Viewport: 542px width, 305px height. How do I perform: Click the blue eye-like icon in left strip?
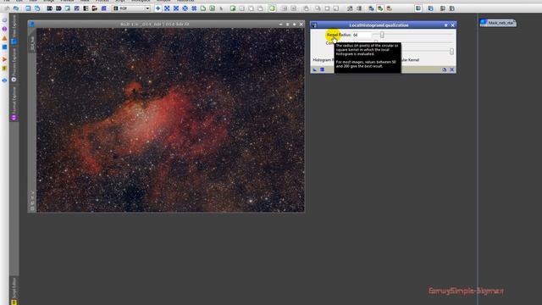point(4,80)
